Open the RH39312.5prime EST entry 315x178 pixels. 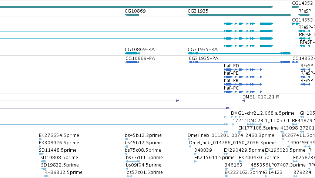tap(63, 172)
